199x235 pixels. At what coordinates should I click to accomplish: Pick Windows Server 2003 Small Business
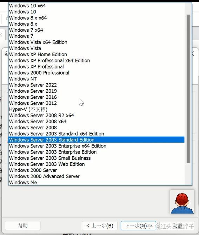[x=97, y=158]
